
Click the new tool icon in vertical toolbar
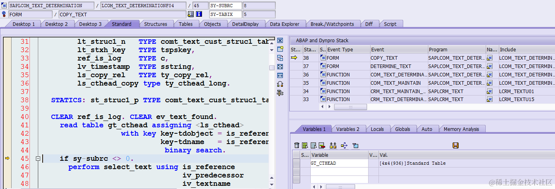[x=280, y=49]
